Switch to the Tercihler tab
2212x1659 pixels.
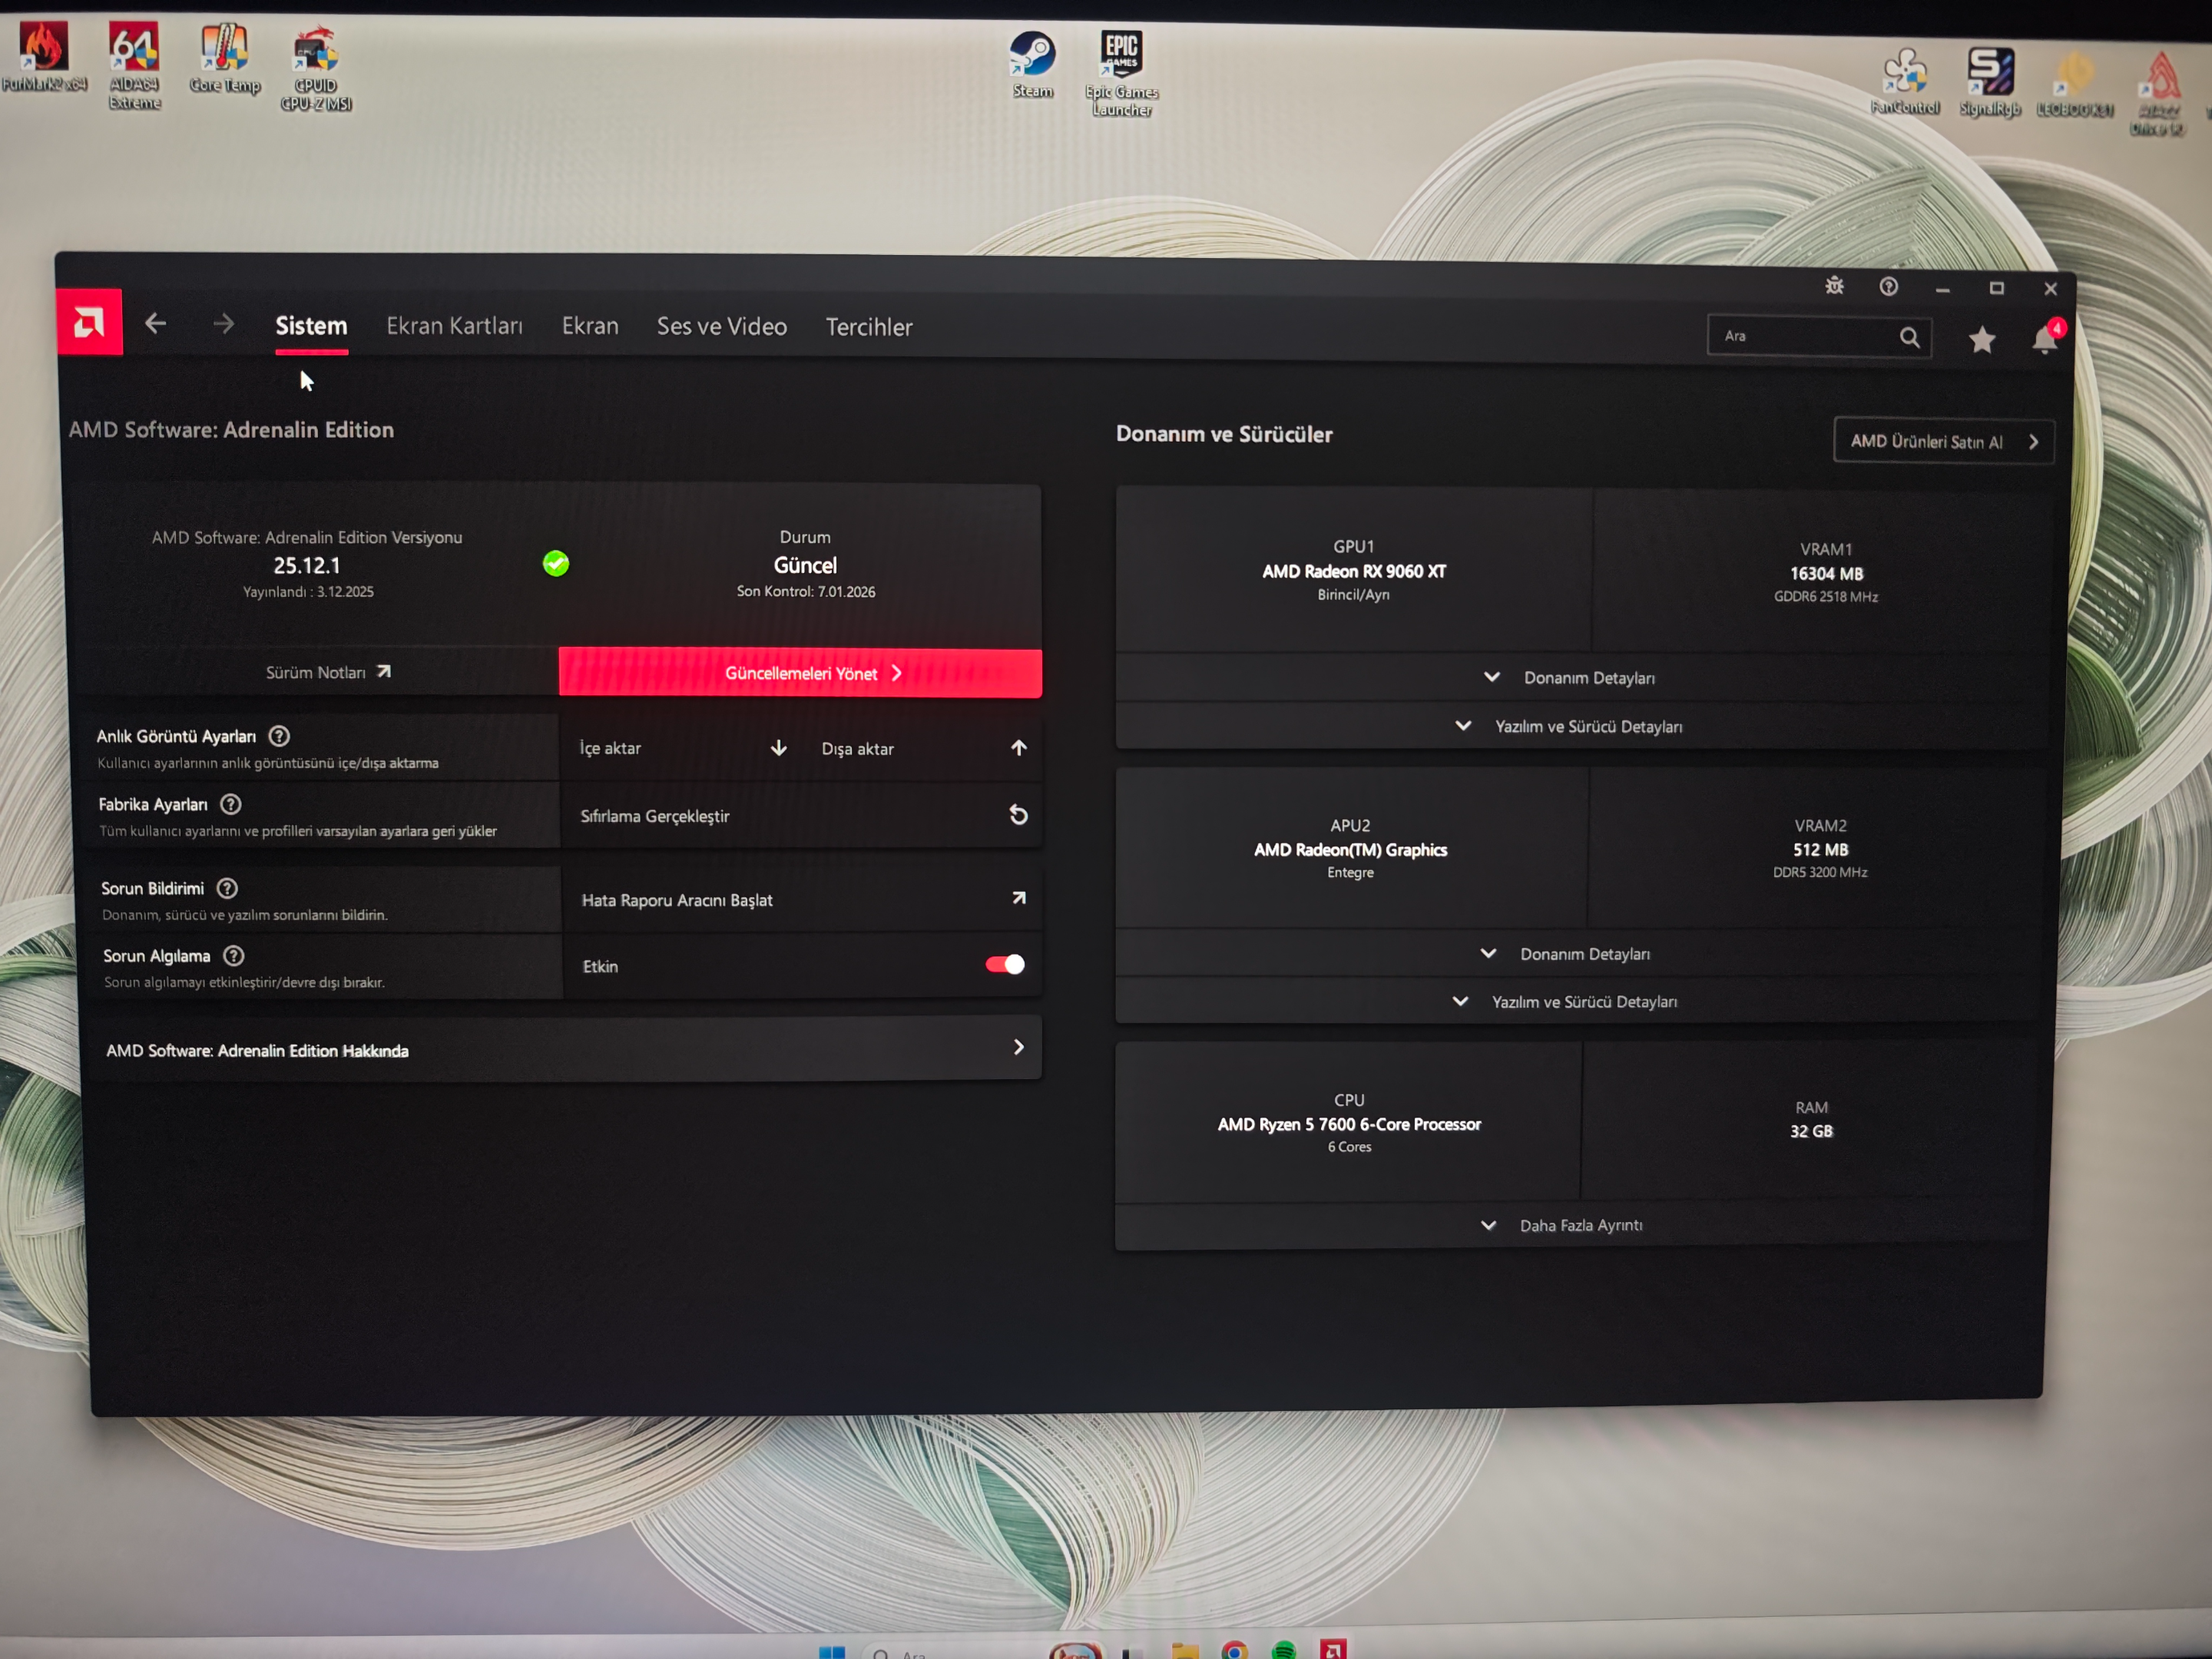click(x=869, y=327)
